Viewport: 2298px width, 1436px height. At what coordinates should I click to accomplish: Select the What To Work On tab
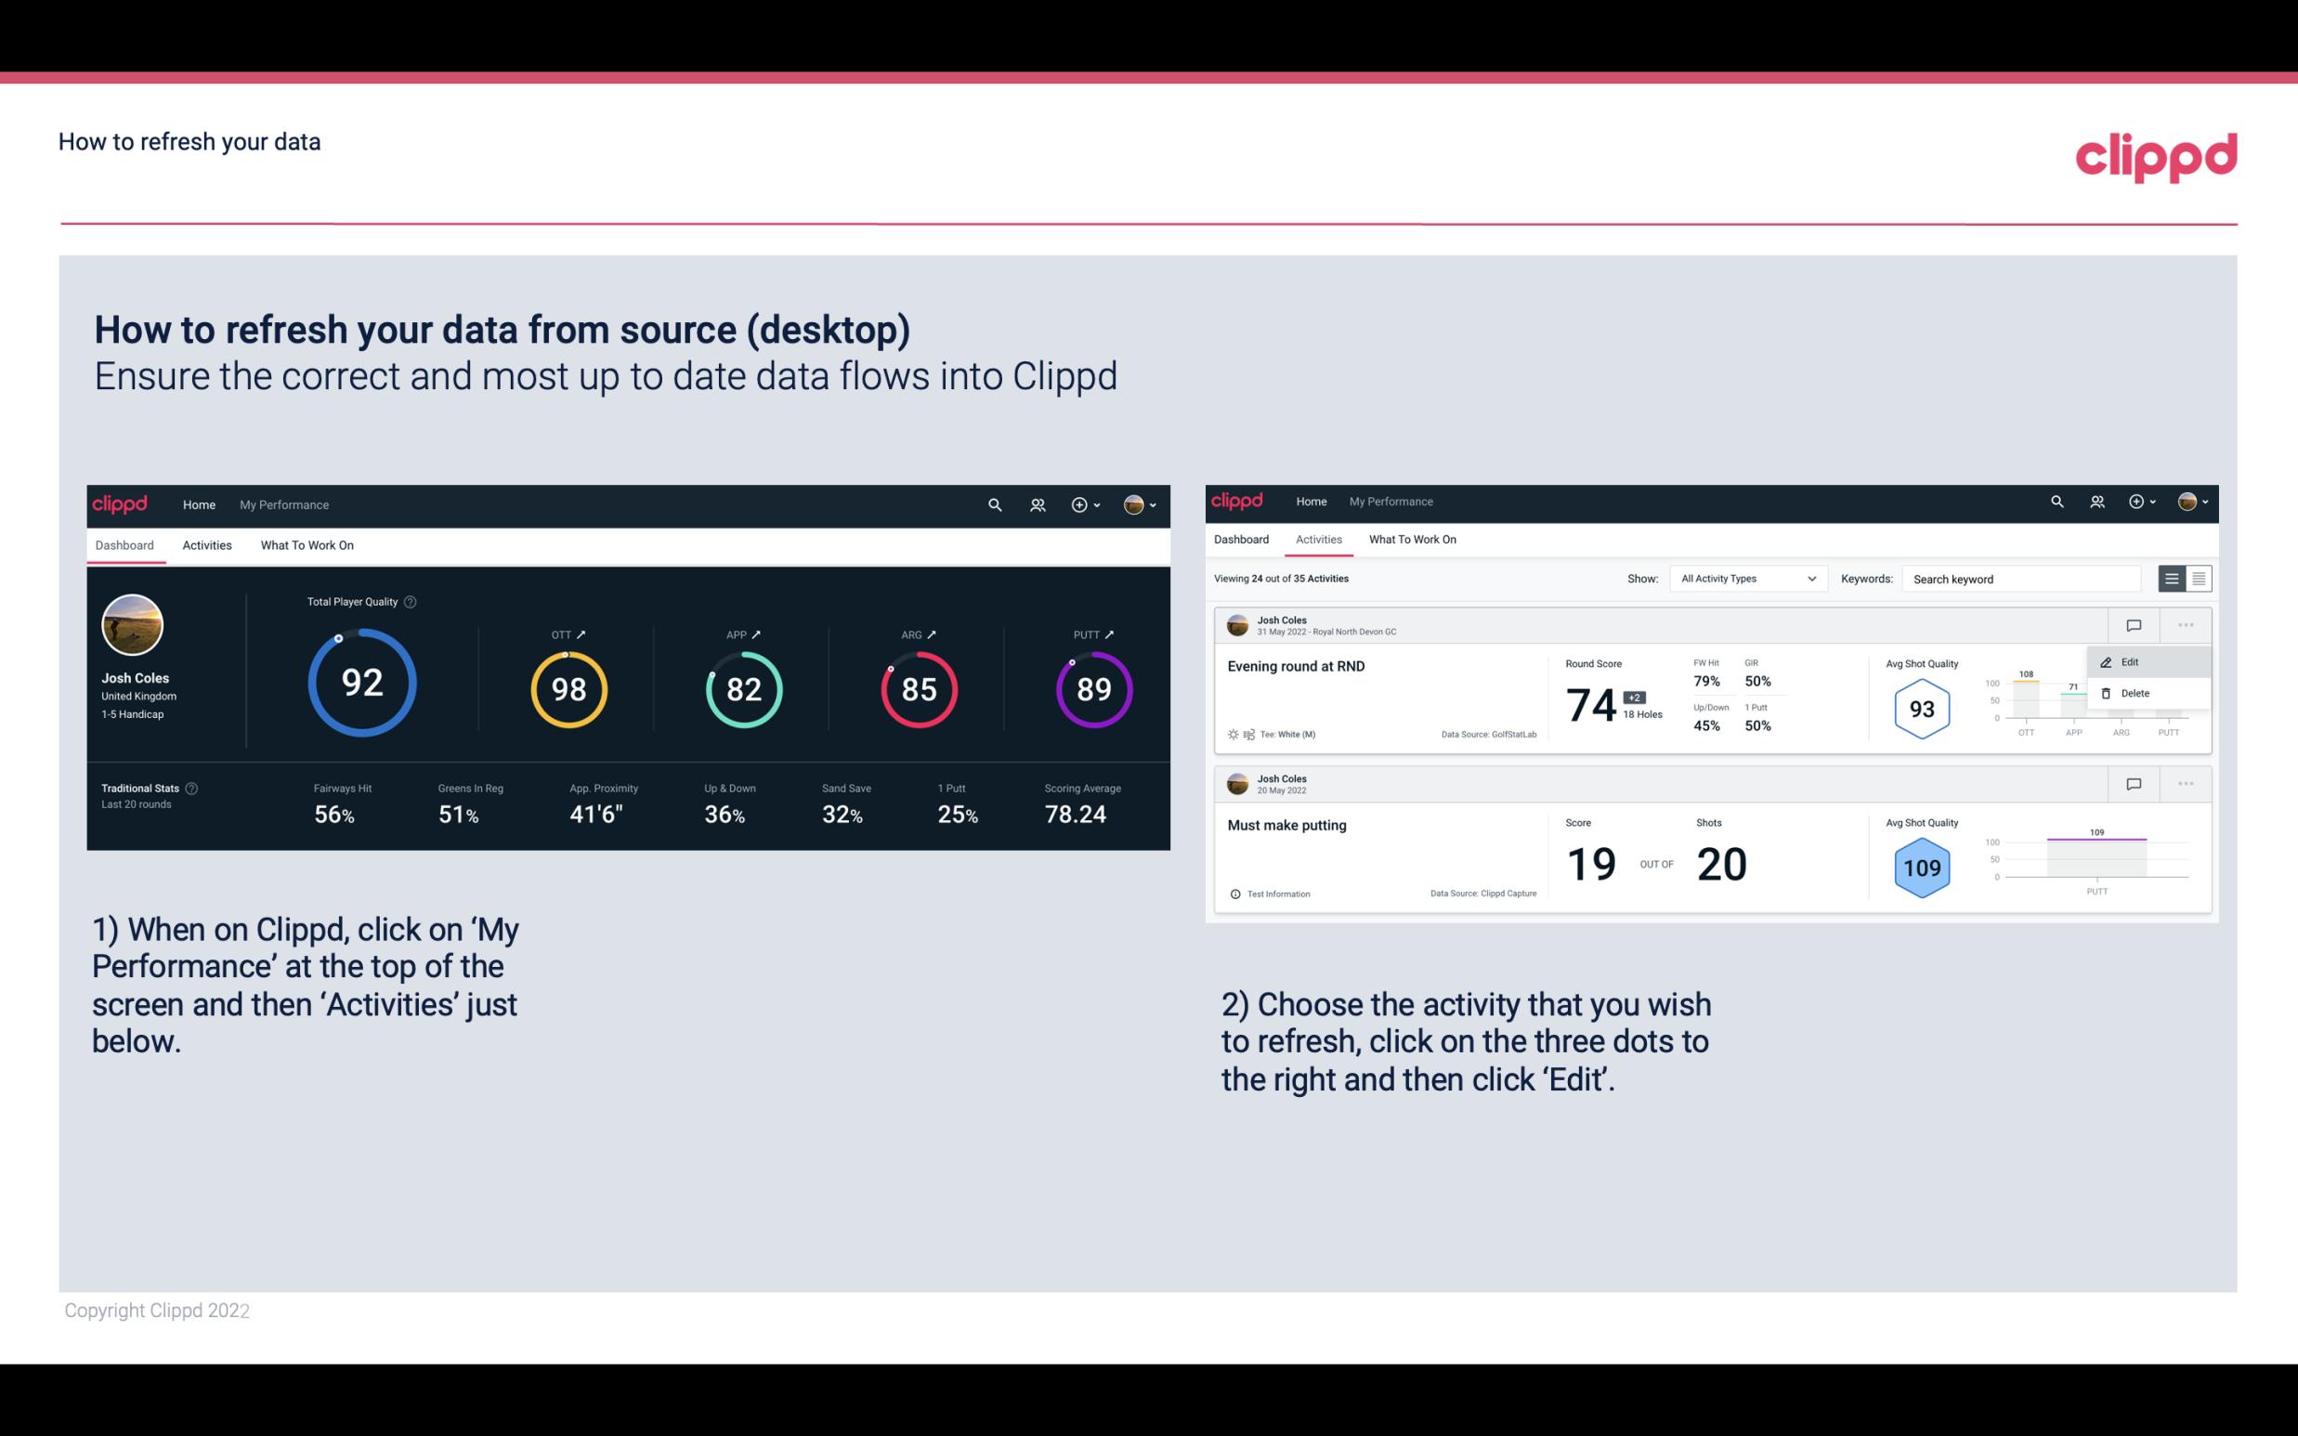tap(305, 544)
